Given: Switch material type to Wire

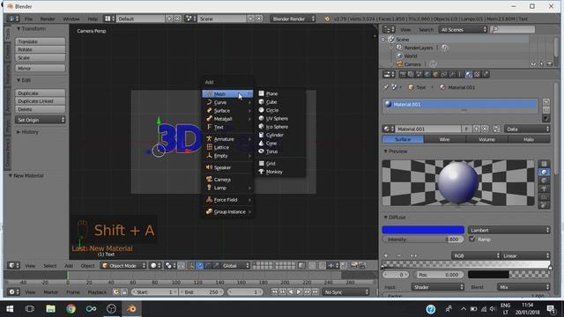Looking at the screenshot, I should (x=444, y=139).
